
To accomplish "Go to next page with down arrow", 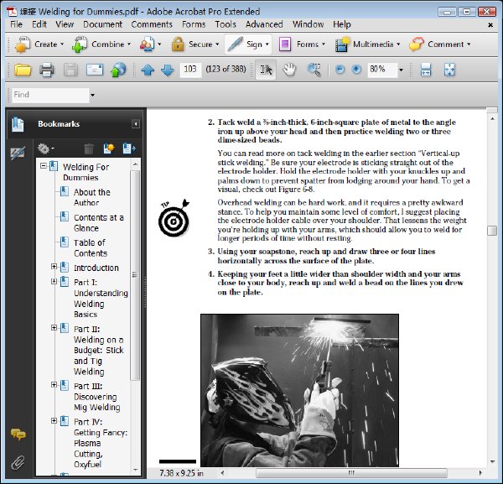I will click(x=167, y=70).
